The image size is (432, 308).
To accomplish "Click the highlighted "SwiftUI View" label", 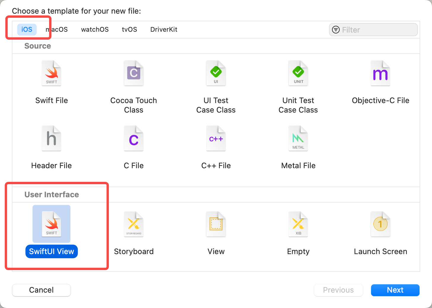I will (x=51, y=251).
